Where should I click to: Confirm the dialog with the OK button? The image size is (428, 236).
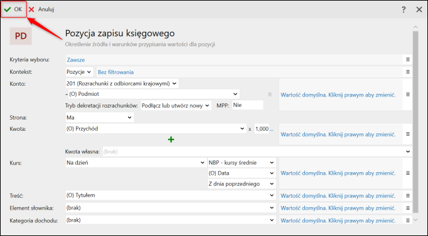point(14,9)
